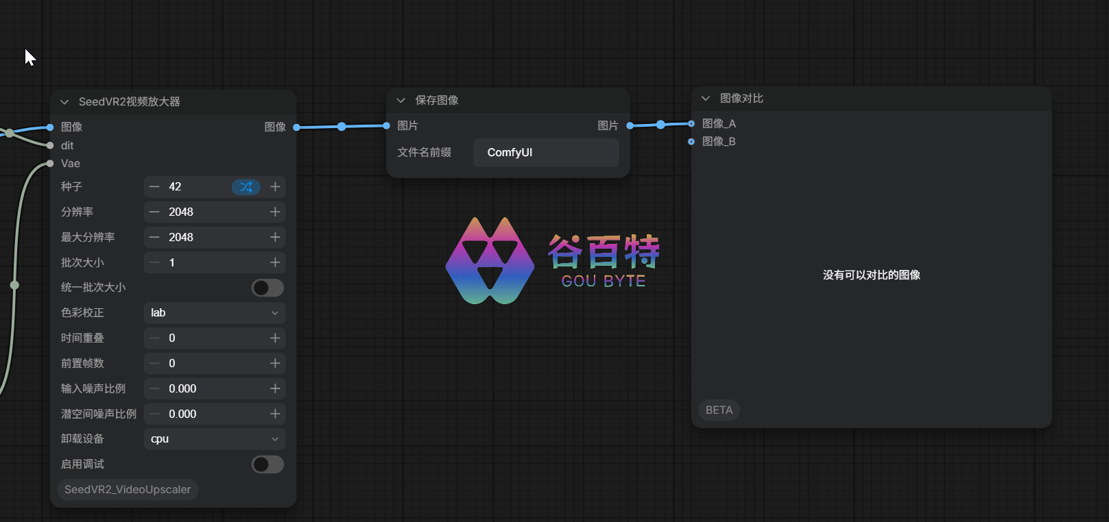Image resolution: width=1109 pixels, height=522 pixels.
Task: Click the 图片 input socket on 保存图像 node
Action: (x=387, y=125)
